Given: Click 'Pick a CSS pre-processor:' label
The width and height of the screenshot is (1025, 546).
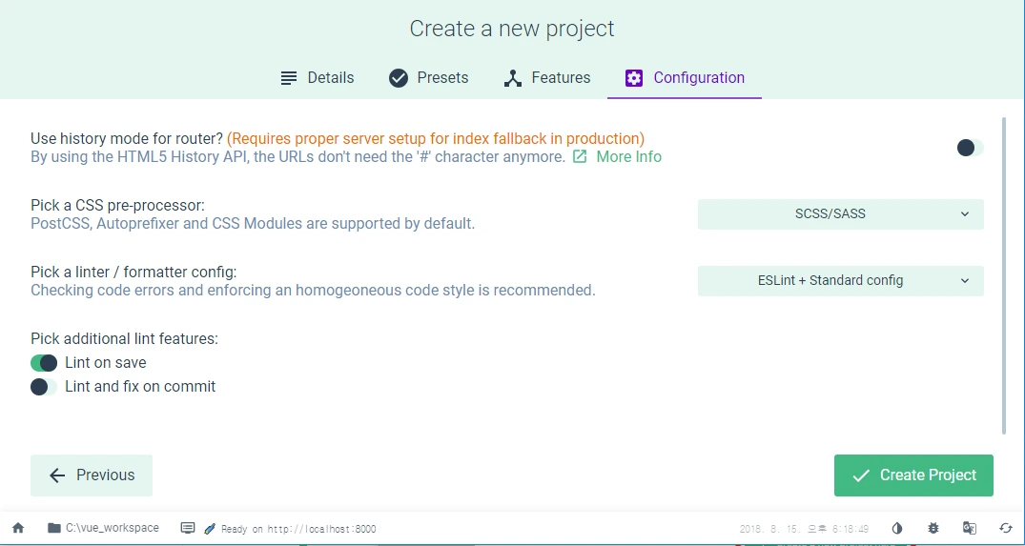Looking at the screenshot, I should [x=117, y=206].
